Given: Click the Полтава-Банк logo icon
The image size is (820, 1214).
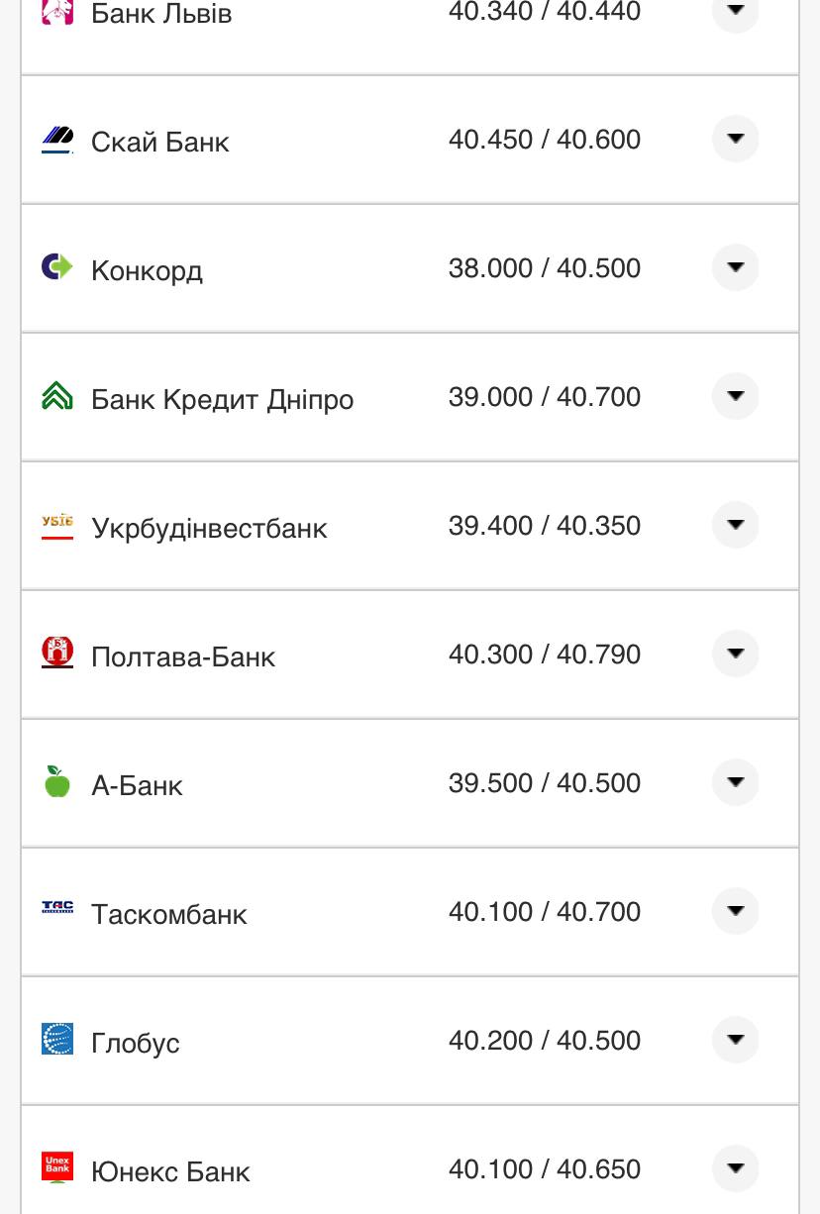Looking at the screenshot, I should (57, 654).
